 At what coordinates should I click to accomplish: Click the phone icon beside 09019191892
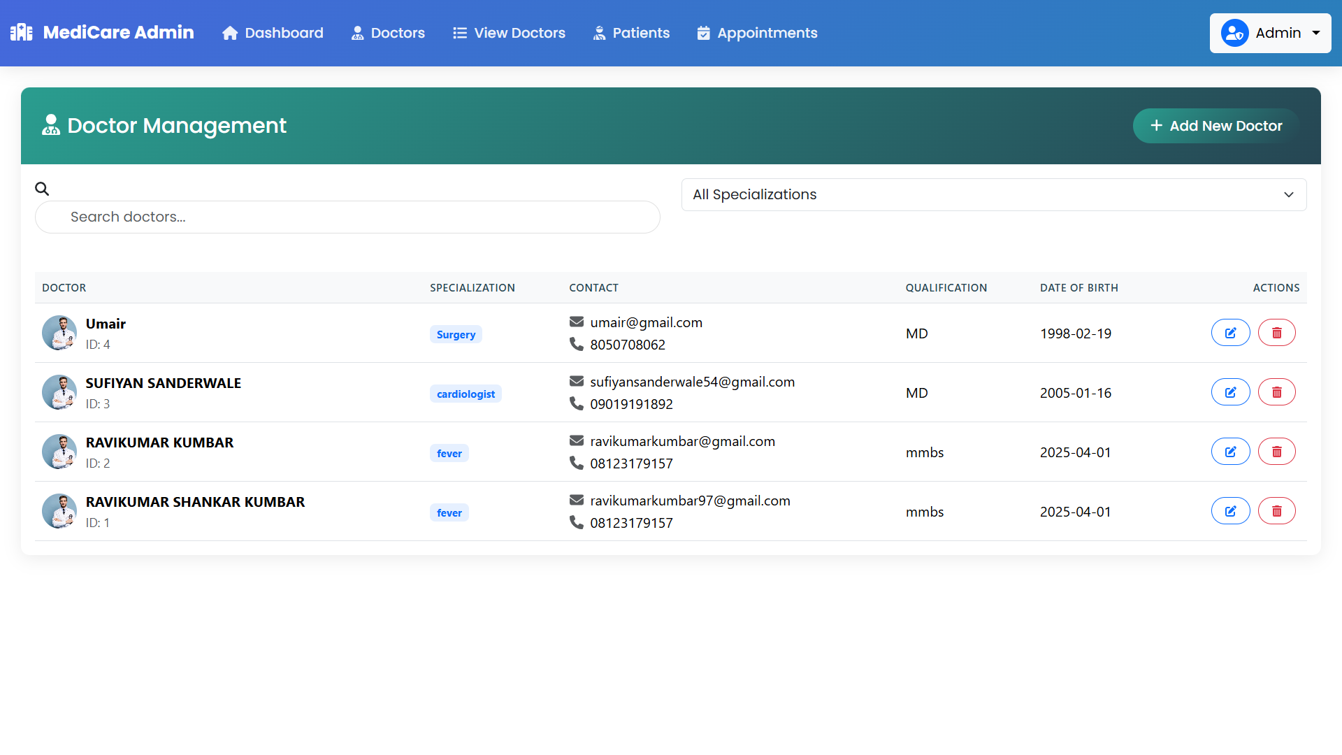click(x=577, y=403)
